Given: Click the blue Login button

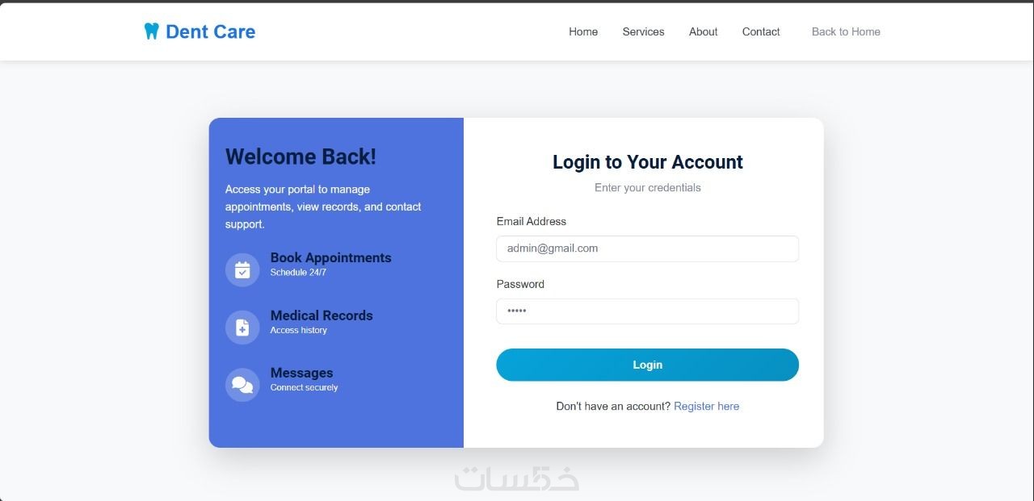Looking at the screenshot, I should coord(647,365).
